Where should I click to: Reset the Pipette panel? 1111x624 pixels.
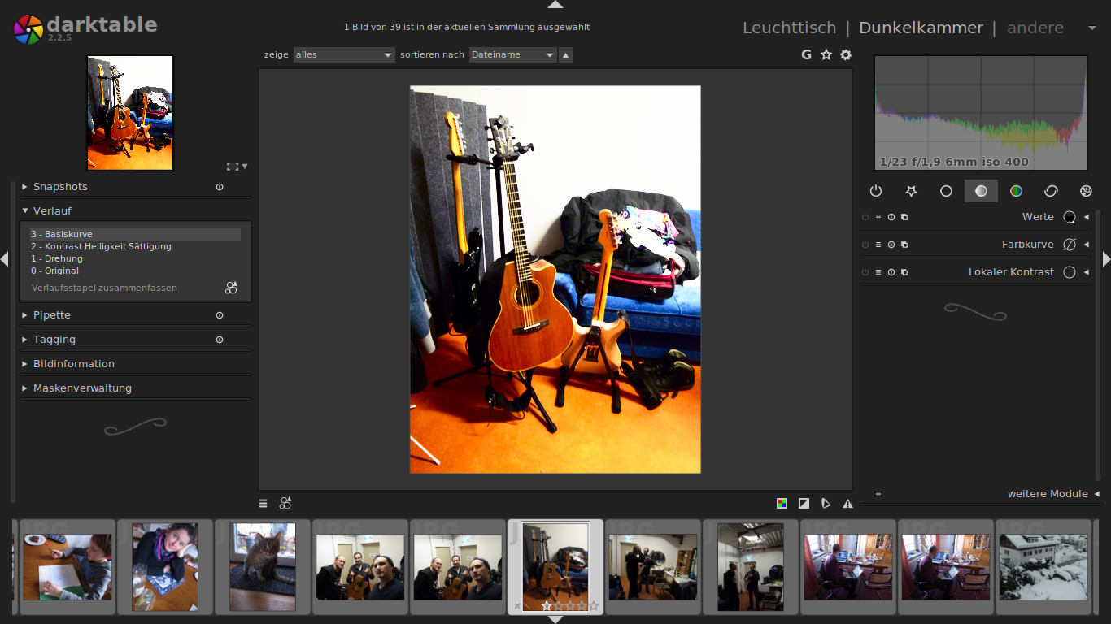coord(220,315)
